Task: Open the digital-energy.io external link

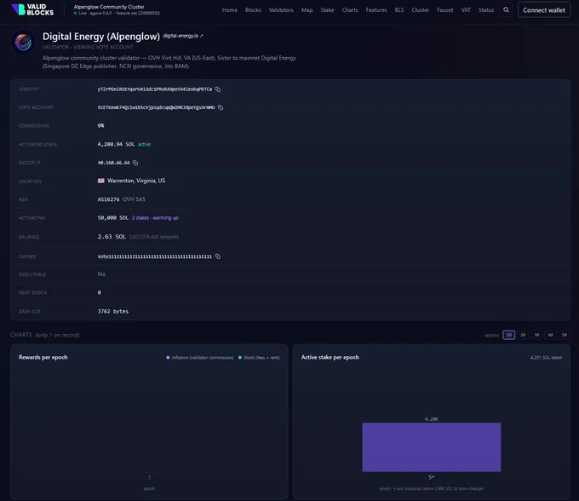Action: coord(183,36)
